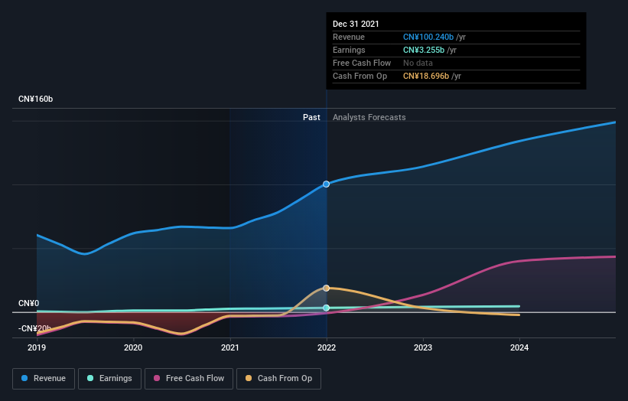Click the 2019 x-axis label
Image resolution: width=628 pixels, height=401 pixels.
pos(37,347)
